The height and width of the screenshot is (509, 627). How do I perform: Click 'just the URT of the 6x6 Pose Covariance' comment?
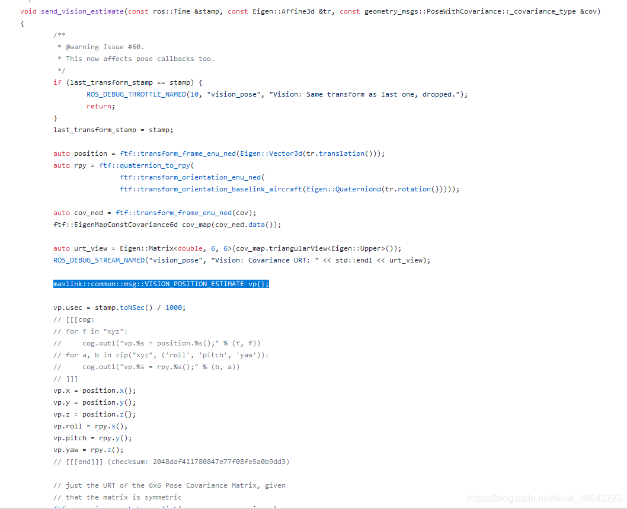click(x=169, y=485)
